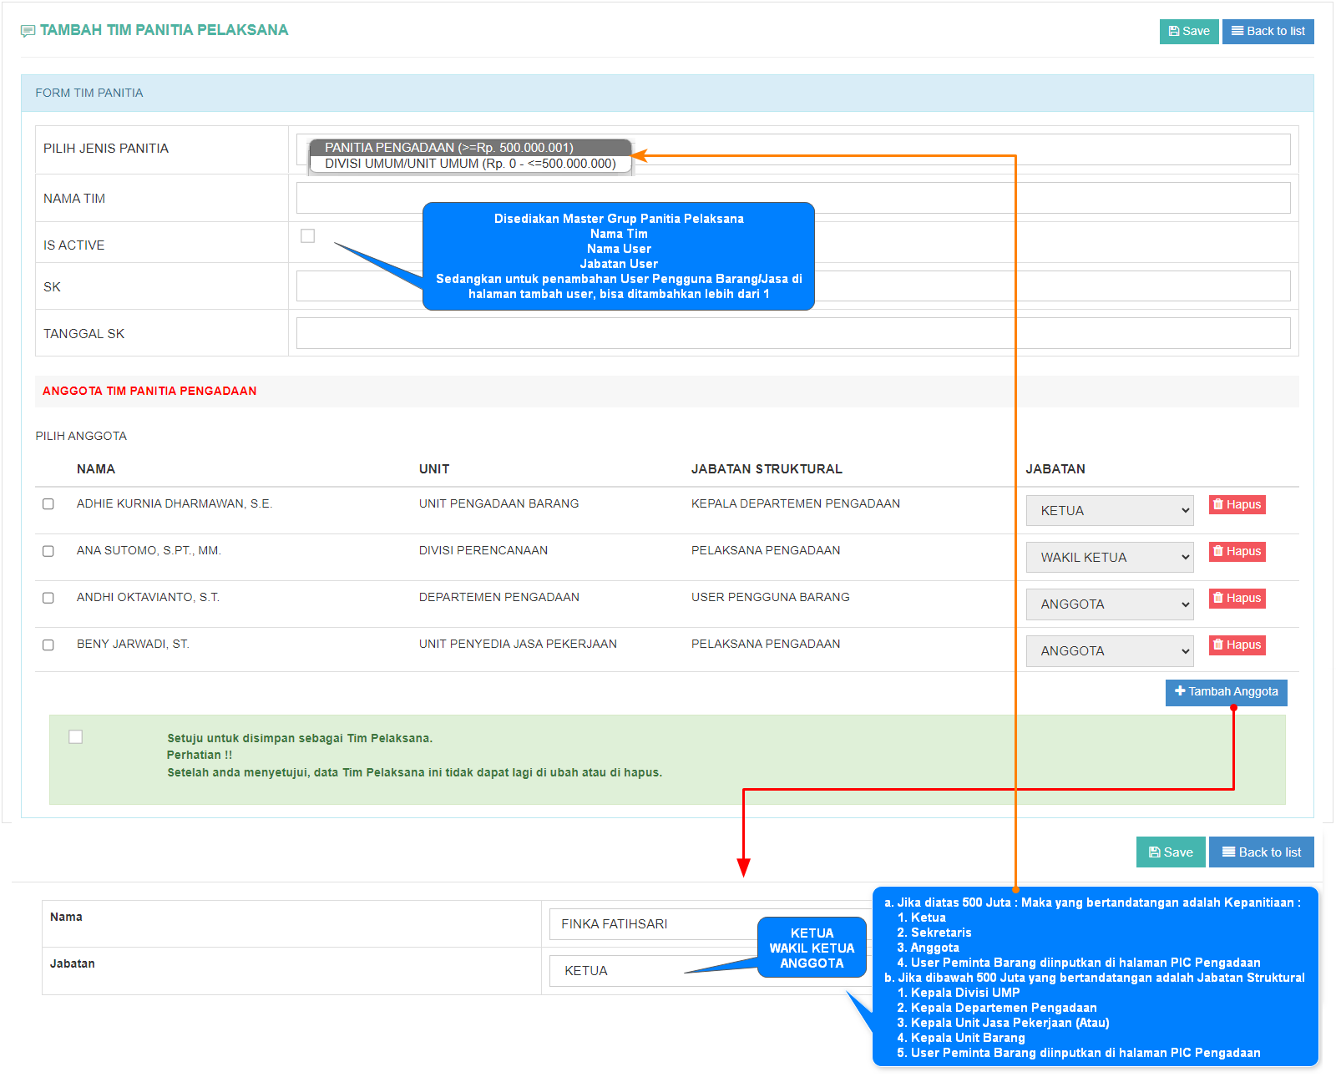The height and width of the screenshot is (1077, 1336).
Task: Choose the DIVISI UMUM/UNIT UMUM option
Action: click(x=469, y=164)
